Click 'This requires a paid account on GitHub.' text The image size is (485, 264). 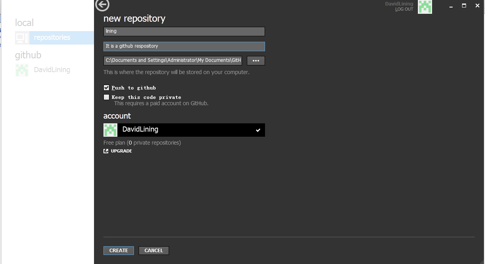(161, 104)
